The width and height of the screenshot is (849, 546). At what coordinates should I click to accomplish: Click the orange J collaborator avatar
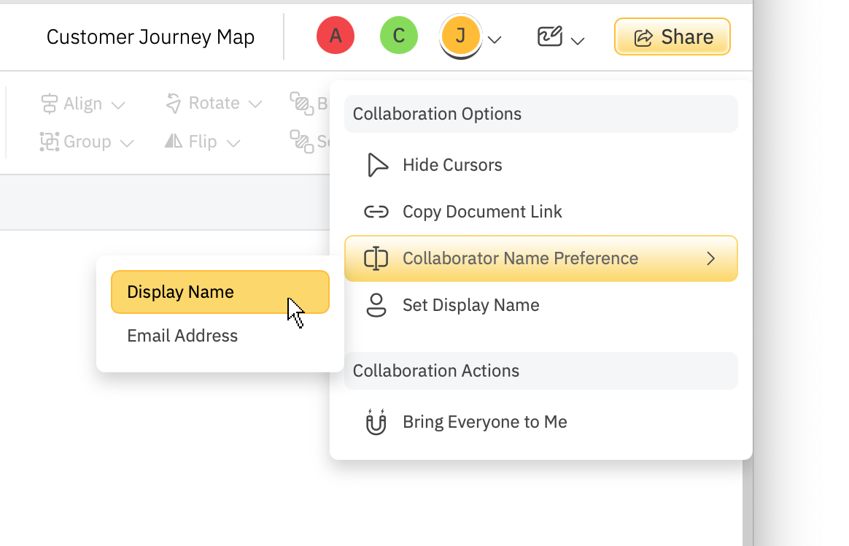coord(460,35)
